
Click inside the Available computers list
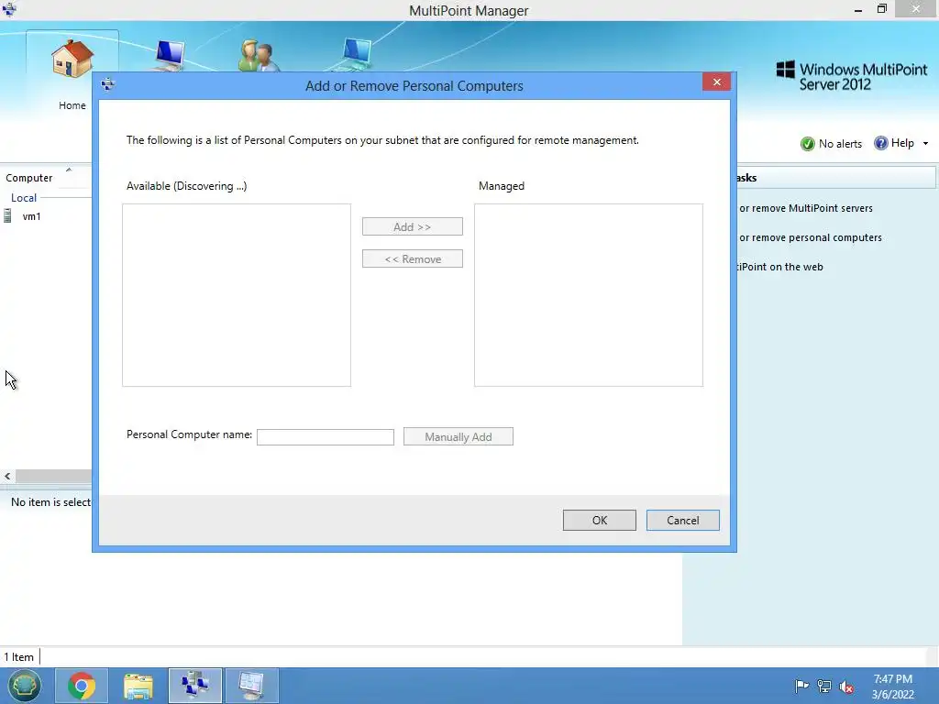click(x=237, y=295)
